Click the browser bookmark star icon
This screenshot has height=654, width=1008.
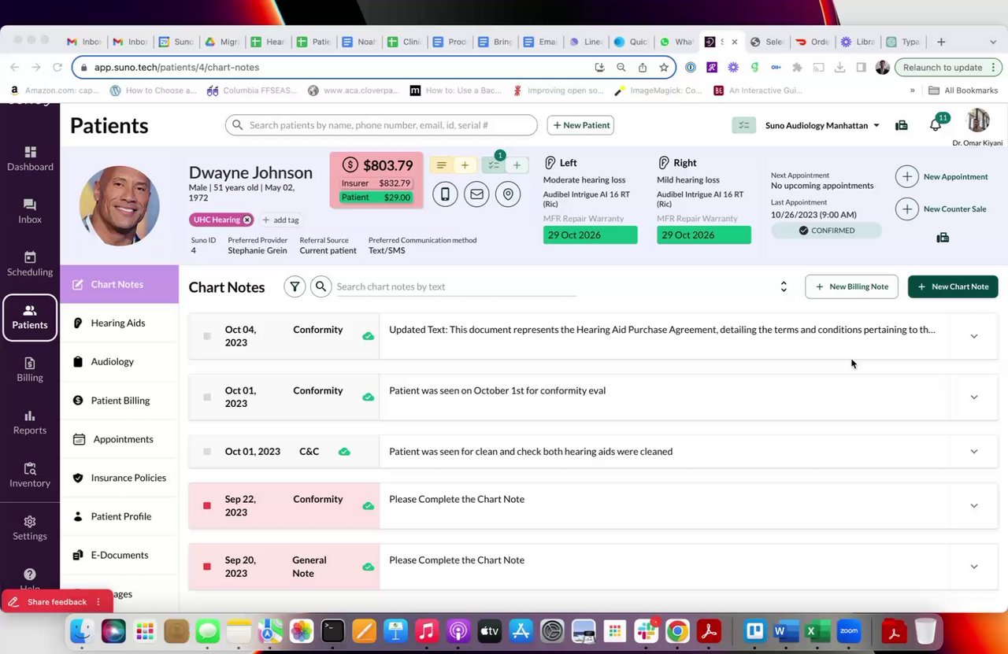tap(664, 68)
